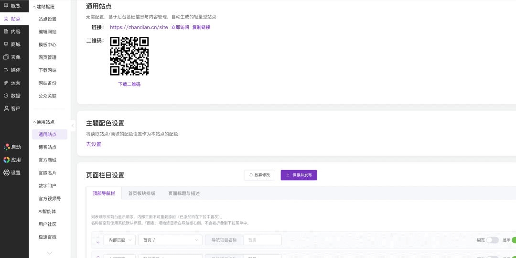Click the 下载二维码 link
516x258 pixels.
coord(129,84)
